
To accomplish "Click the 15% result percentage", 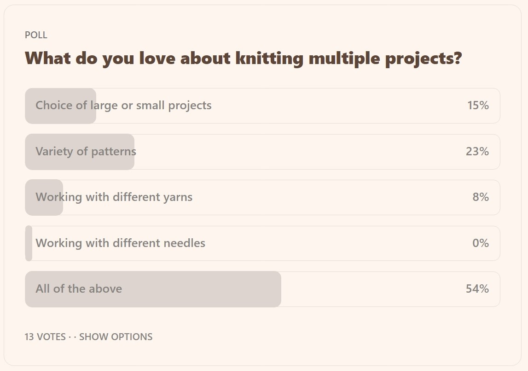I will [478, 105].
